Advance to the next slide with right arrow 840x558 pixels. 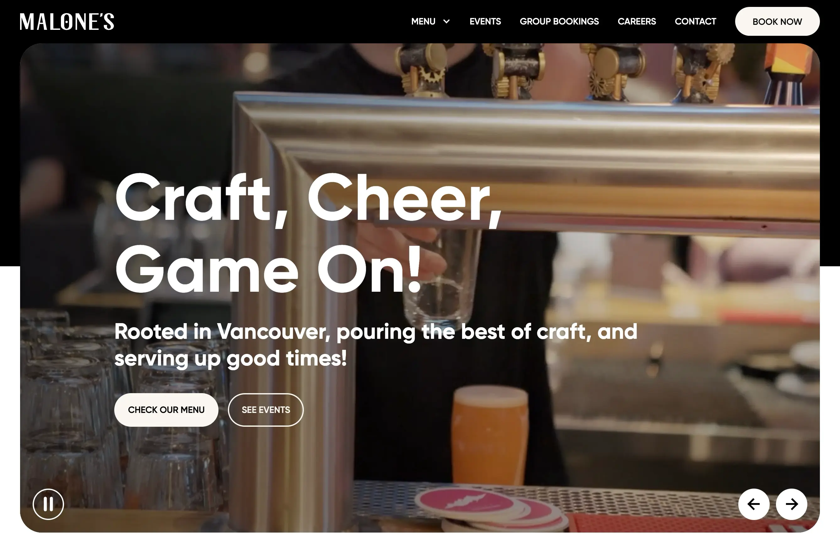[791, 504]
